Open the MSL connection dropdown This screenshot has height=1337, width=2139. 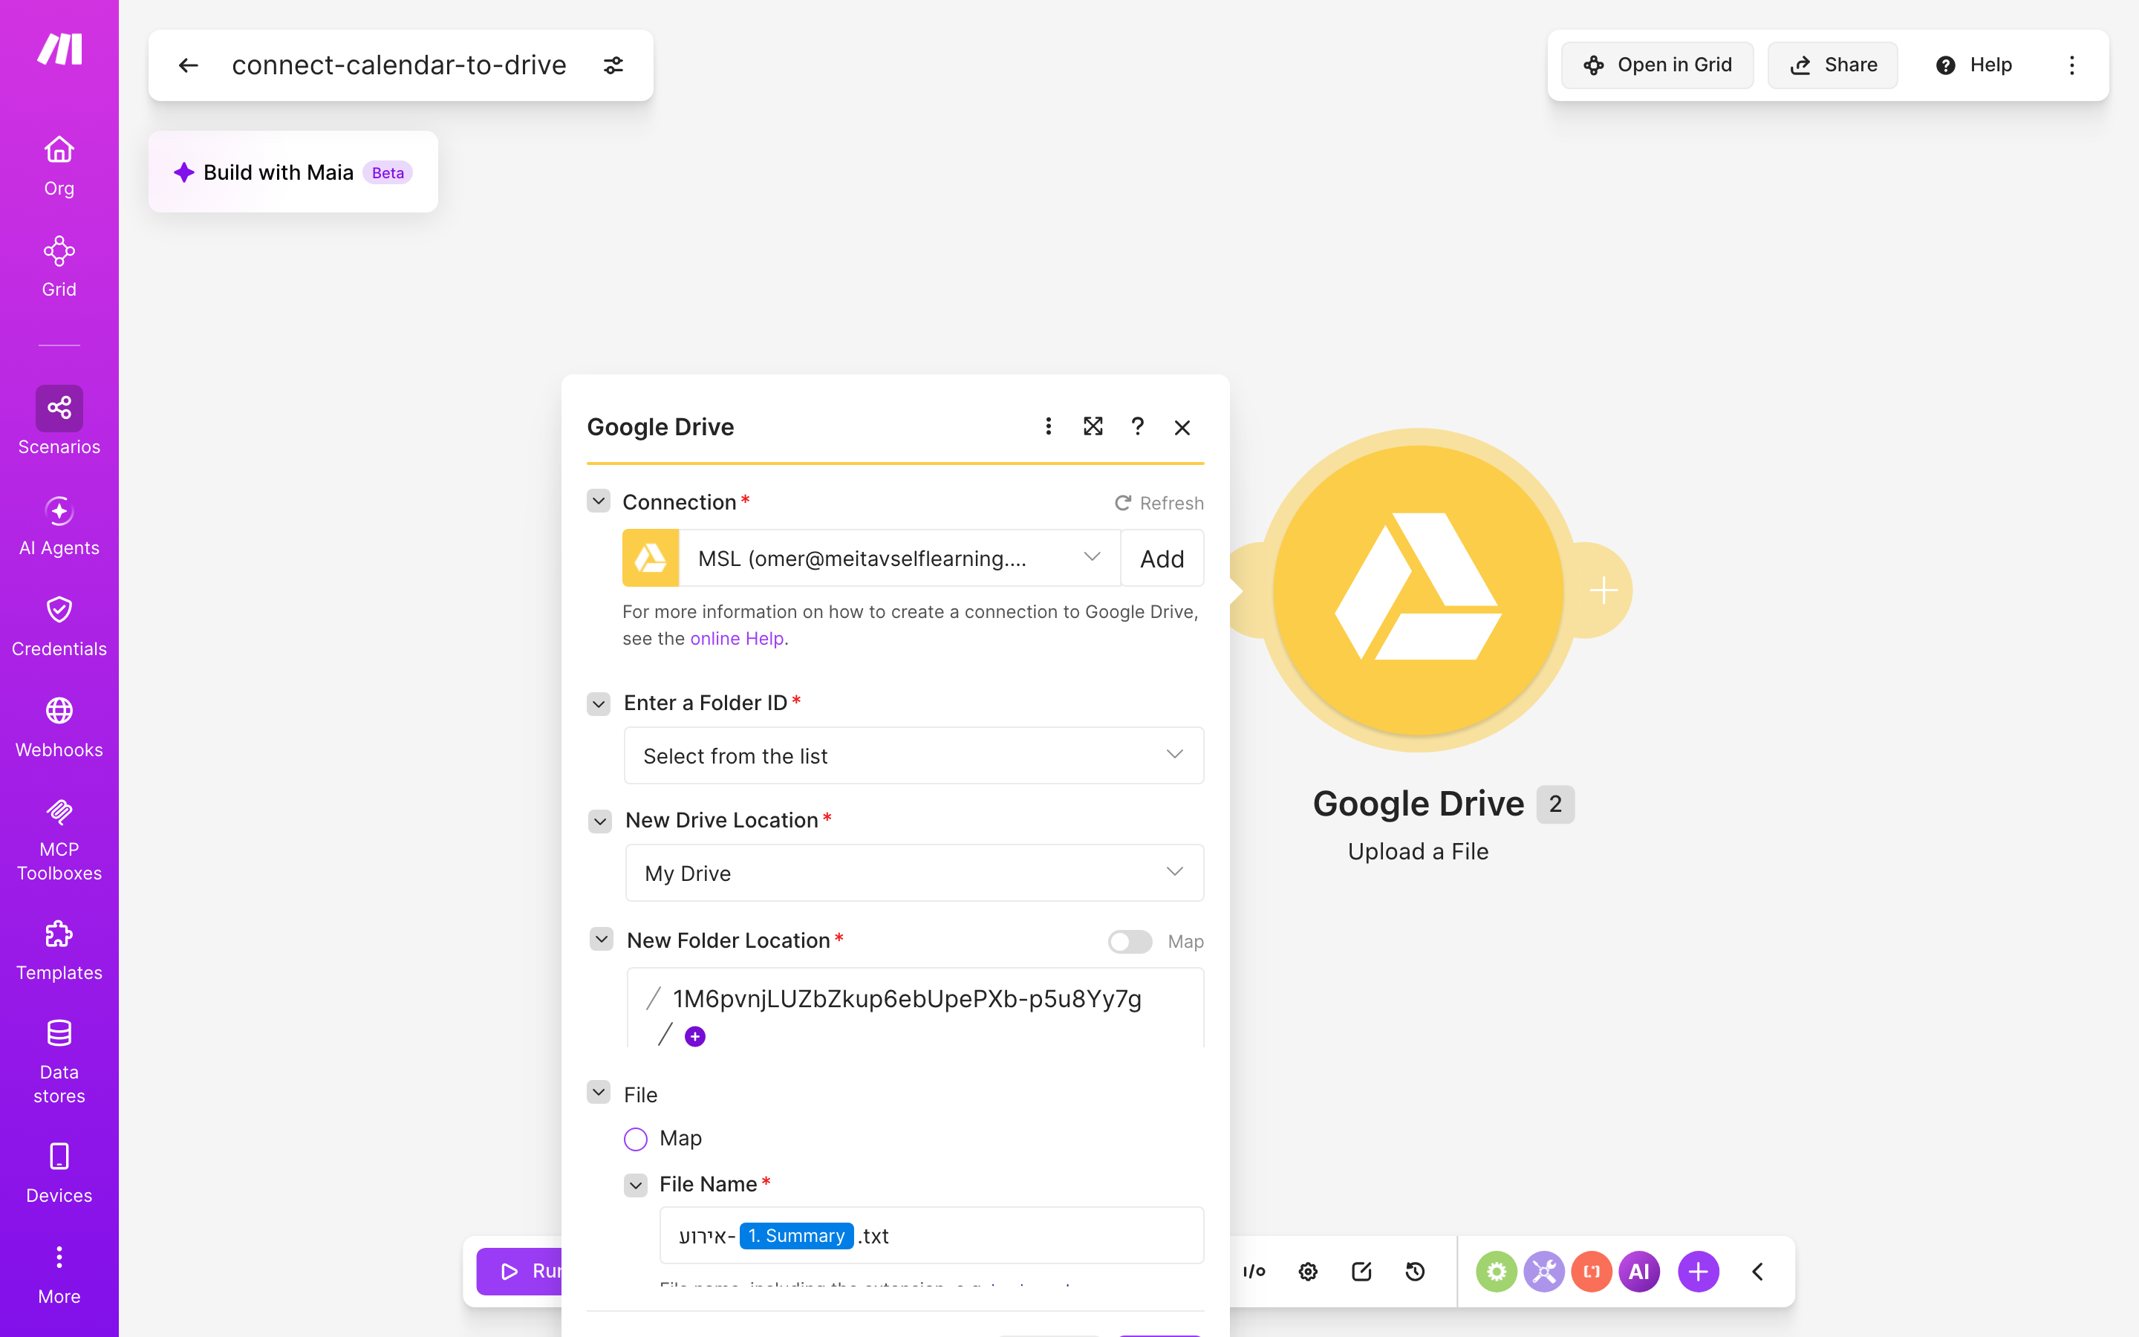tap(899, 558)
